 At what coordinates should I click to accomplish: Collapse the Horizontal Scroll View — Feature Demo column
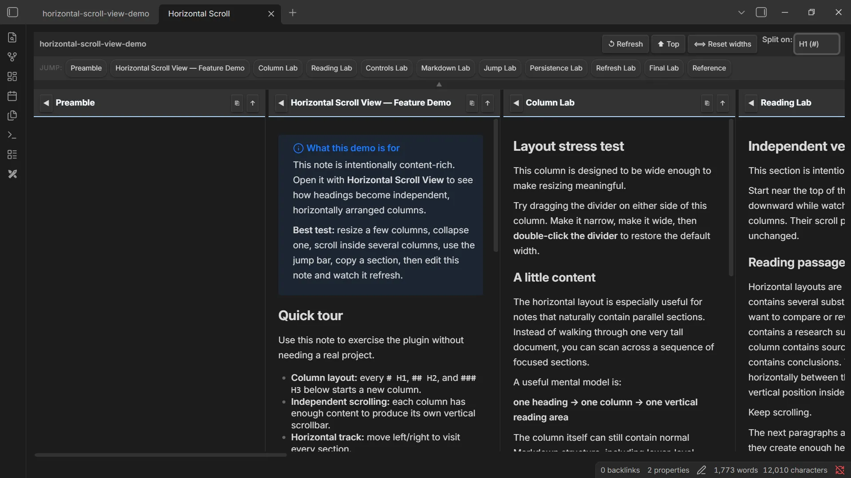281,103
